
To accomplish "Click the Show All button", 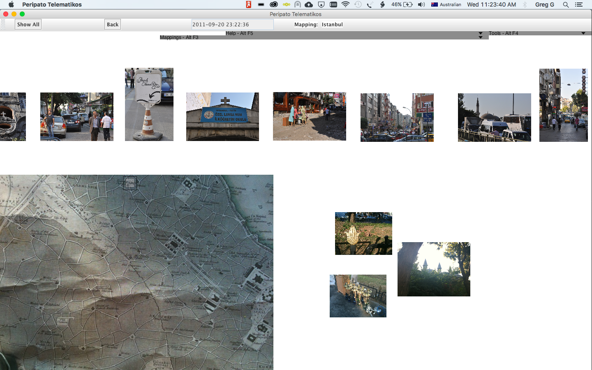I will tap(28, 25).
